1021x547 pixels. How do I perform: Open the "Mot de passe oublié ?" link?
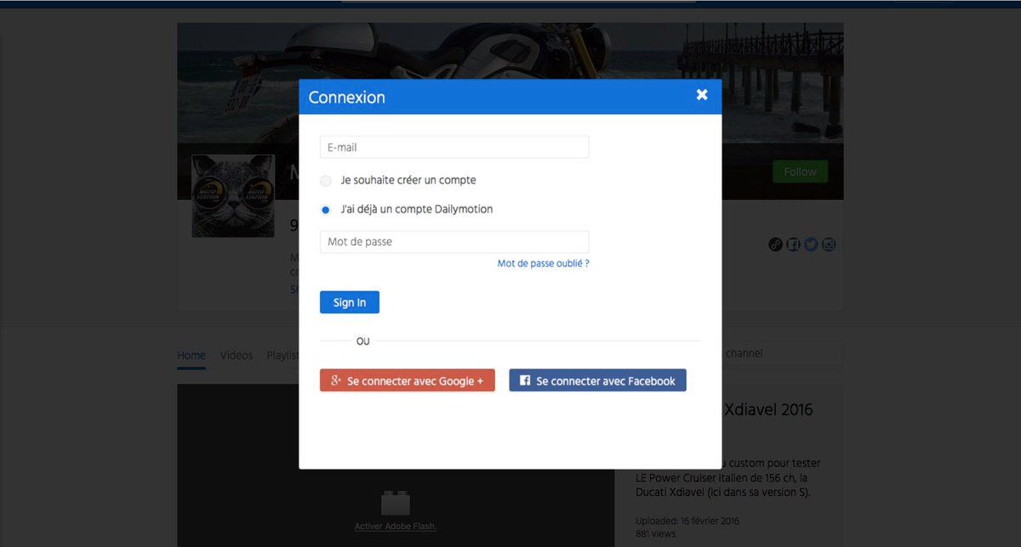[x=544, y=264]
